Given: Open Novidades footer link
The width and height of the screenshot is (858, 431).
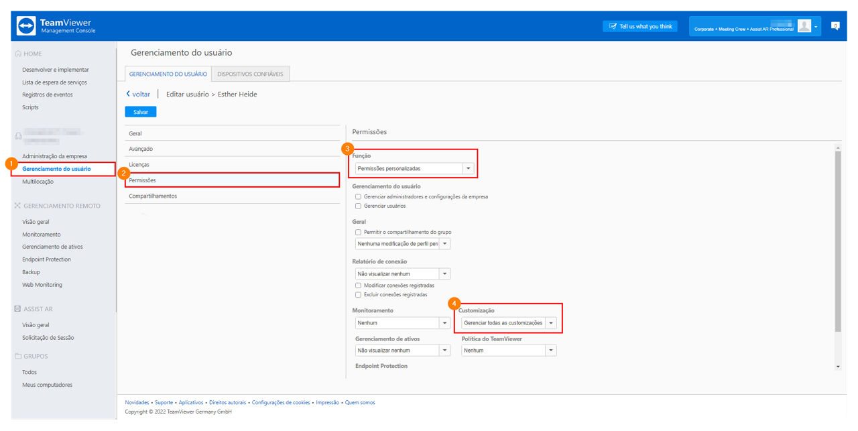Looking at the screenshot, I should 137,403.
